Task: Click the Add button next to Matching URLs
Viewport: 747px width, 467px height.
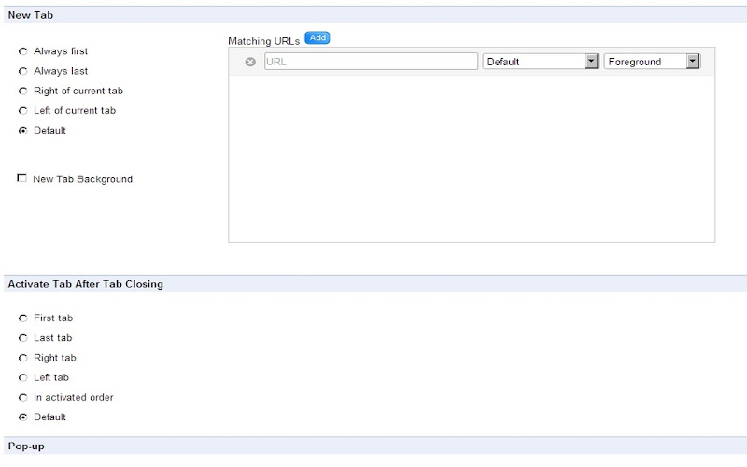Action: pyautogui.click(x=317, y=37)
